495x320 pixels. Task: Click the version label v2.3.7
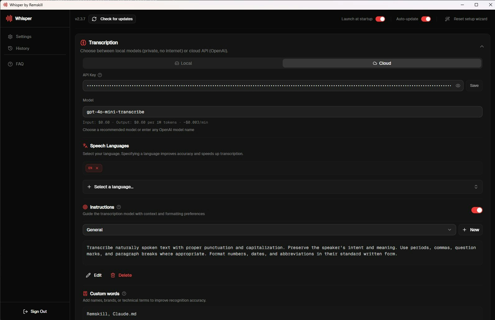click(80, 19)
